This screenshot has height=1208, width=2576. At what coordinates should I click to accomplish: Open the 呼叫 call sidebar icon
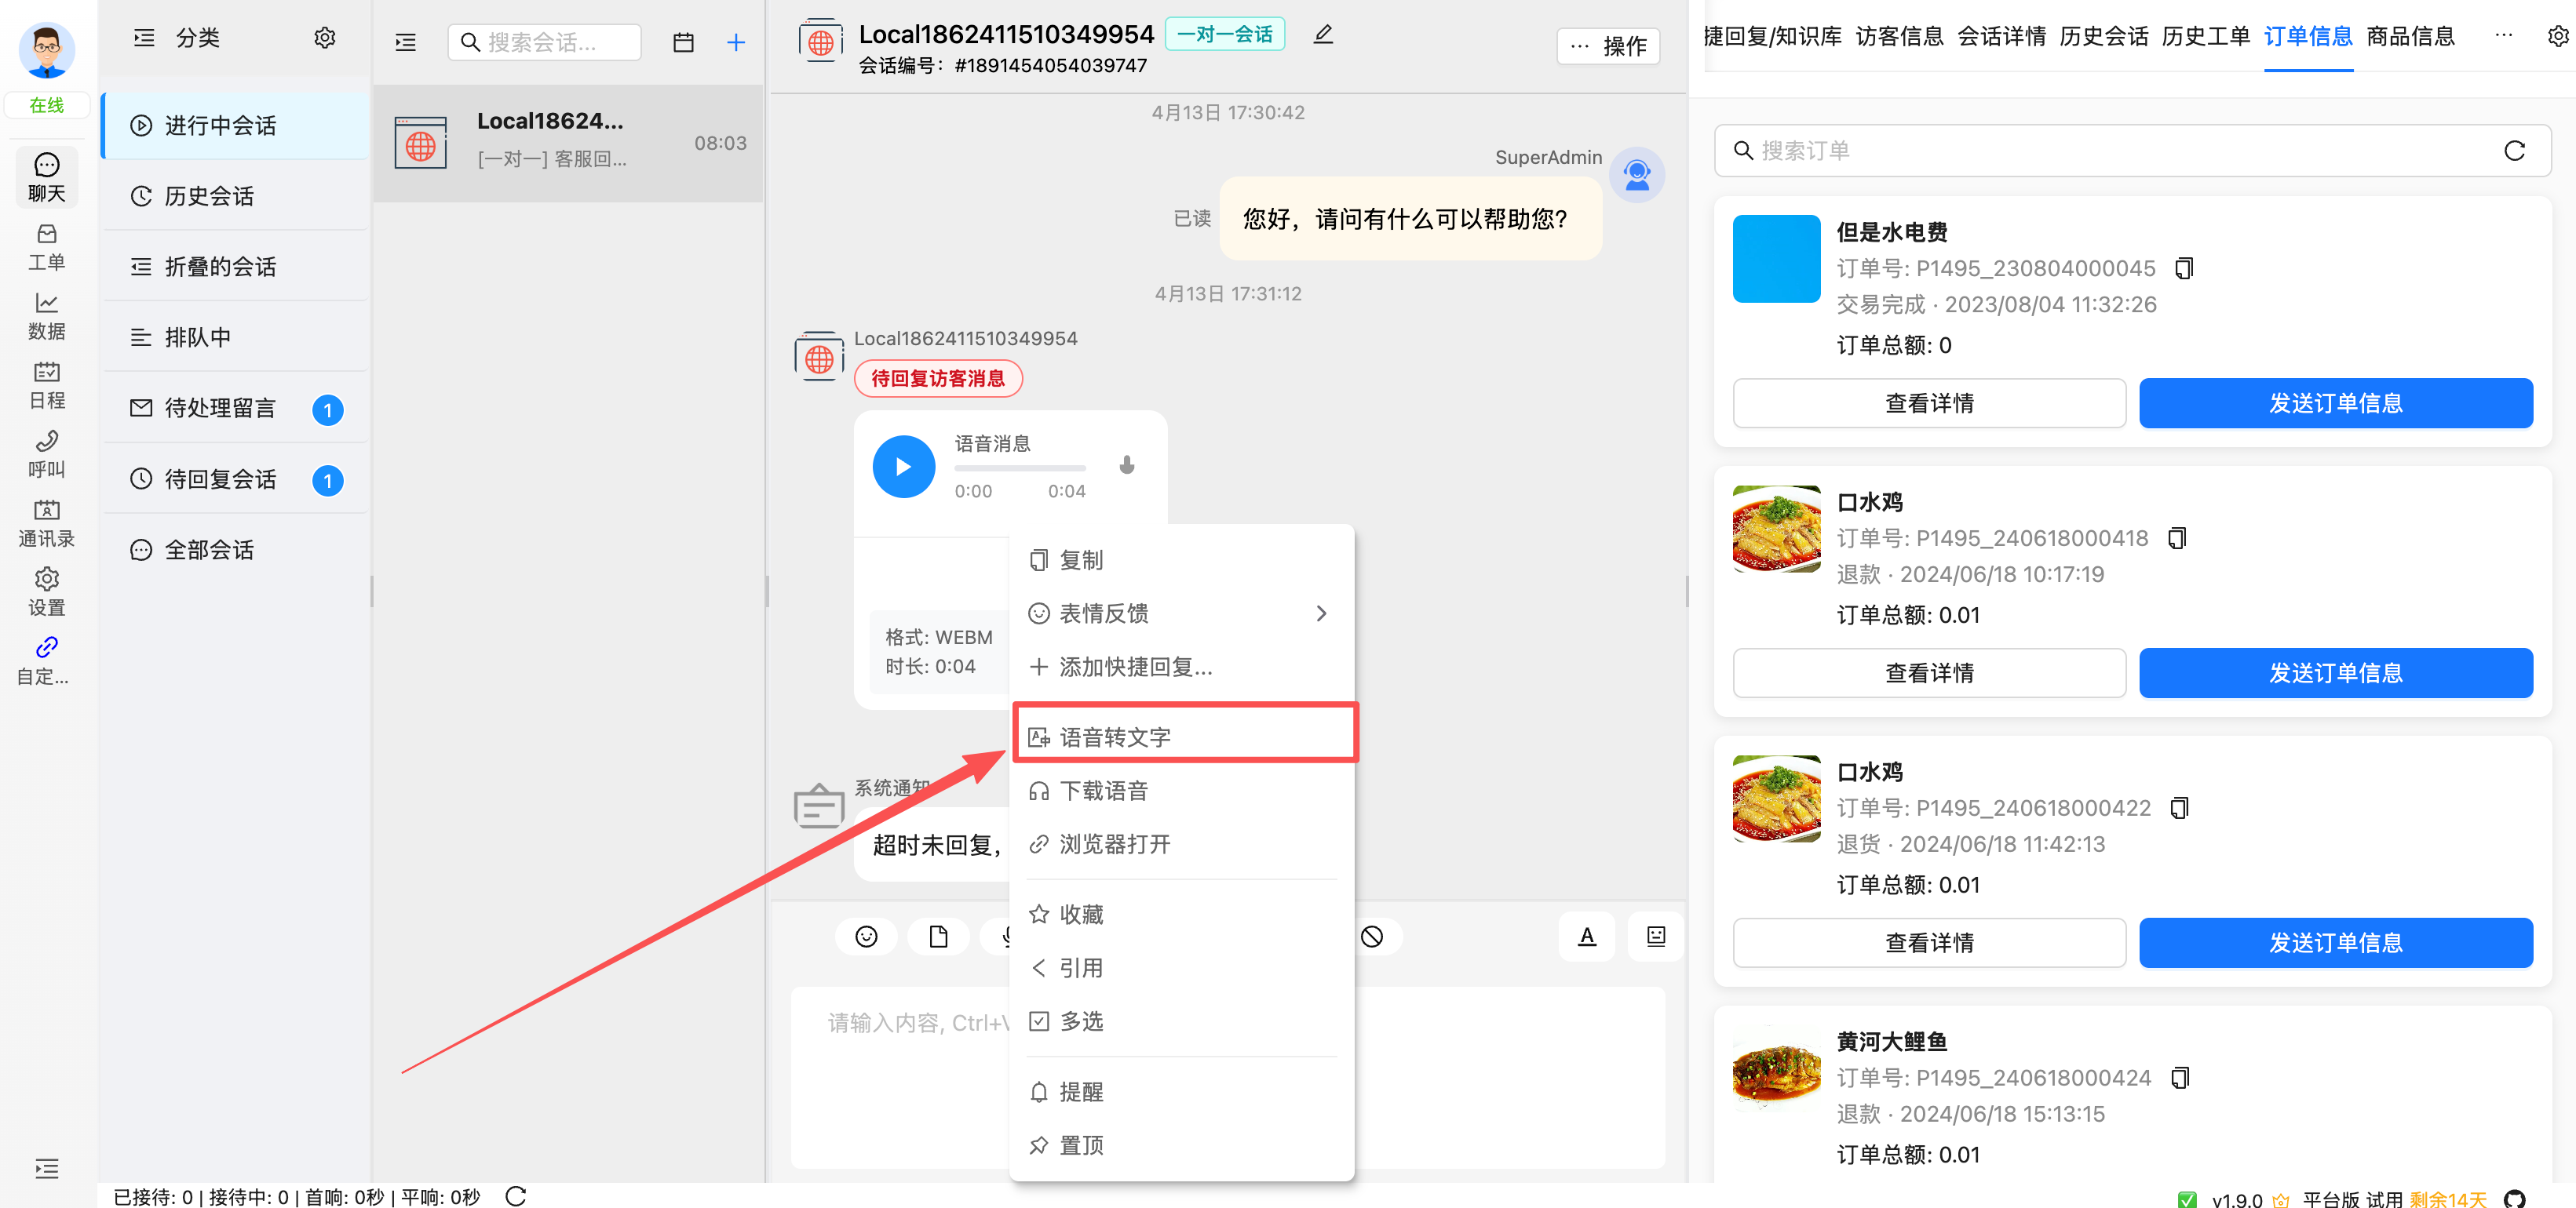pos(46,453)
